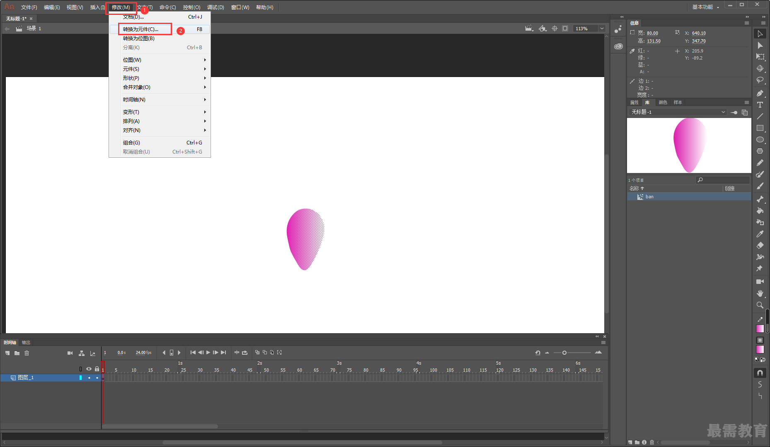
Task: Select the Text tool
Action: tap(760, 105)
